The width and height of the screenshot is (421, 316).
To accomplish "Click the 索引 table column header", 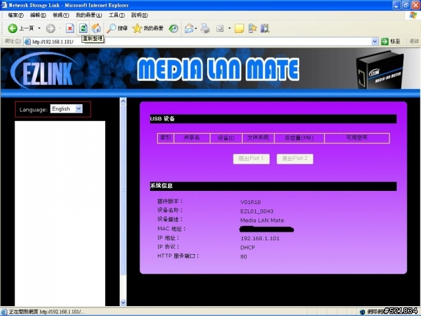I will (x=166, y=138).
